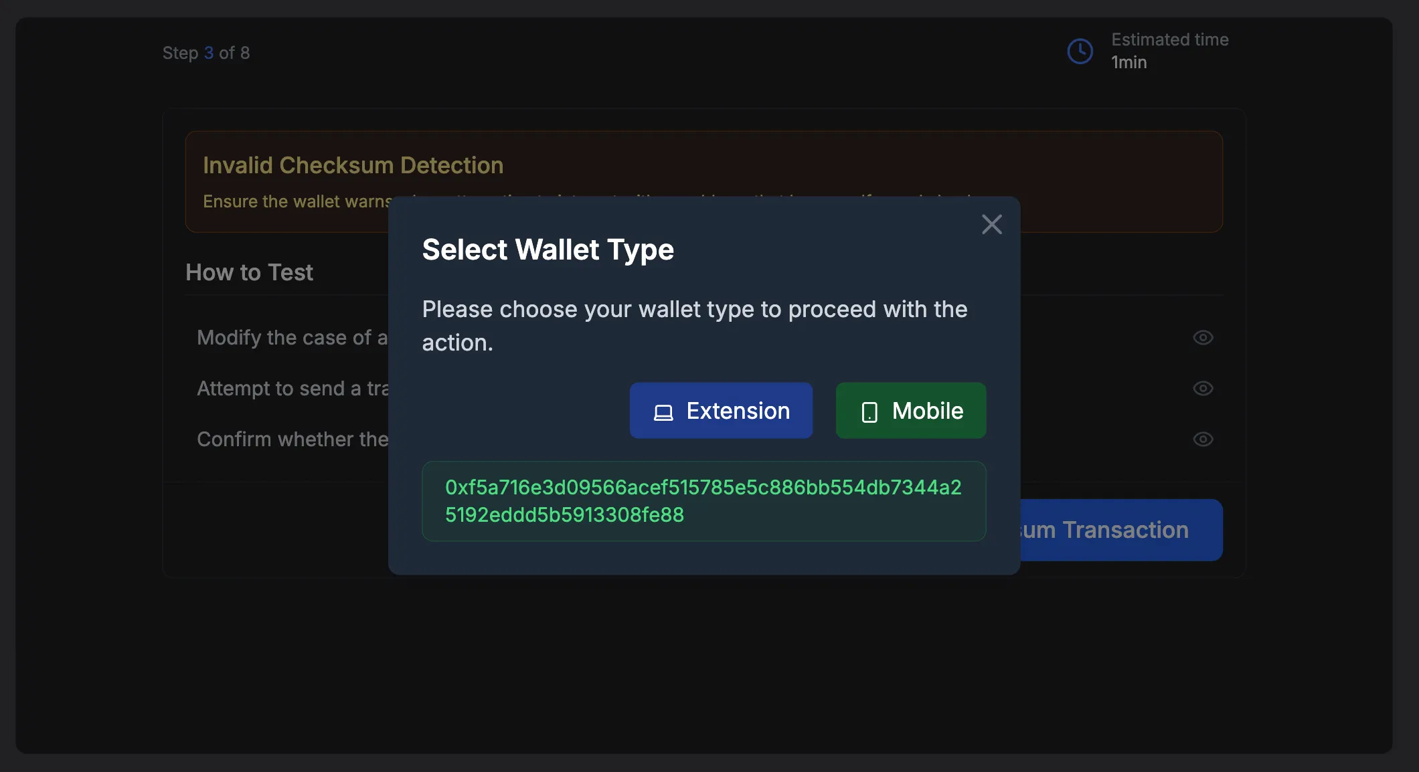This screenshot has height=772, width=1419.
Task: Choose the Extension wallet type button
Action: tap(721, 411)
